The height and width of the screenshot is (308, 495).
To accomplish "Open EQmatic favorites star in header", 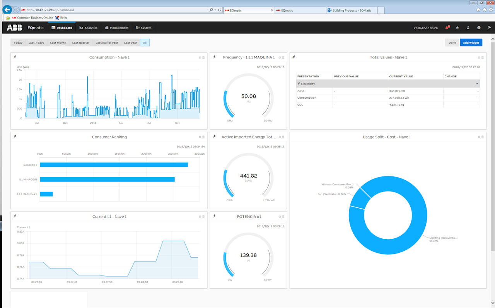I will pyautogui.click(x=457, y=27).
